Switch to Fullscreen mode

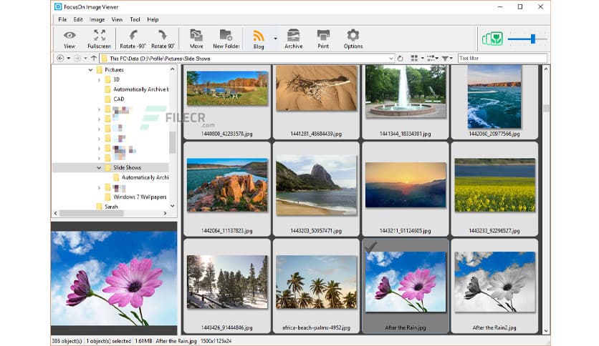click(x=100, y=39)
